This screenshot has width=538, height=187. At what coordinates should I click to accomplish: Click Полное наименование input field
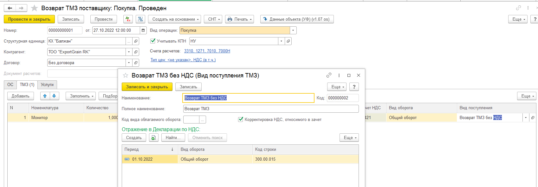[271, 109]
